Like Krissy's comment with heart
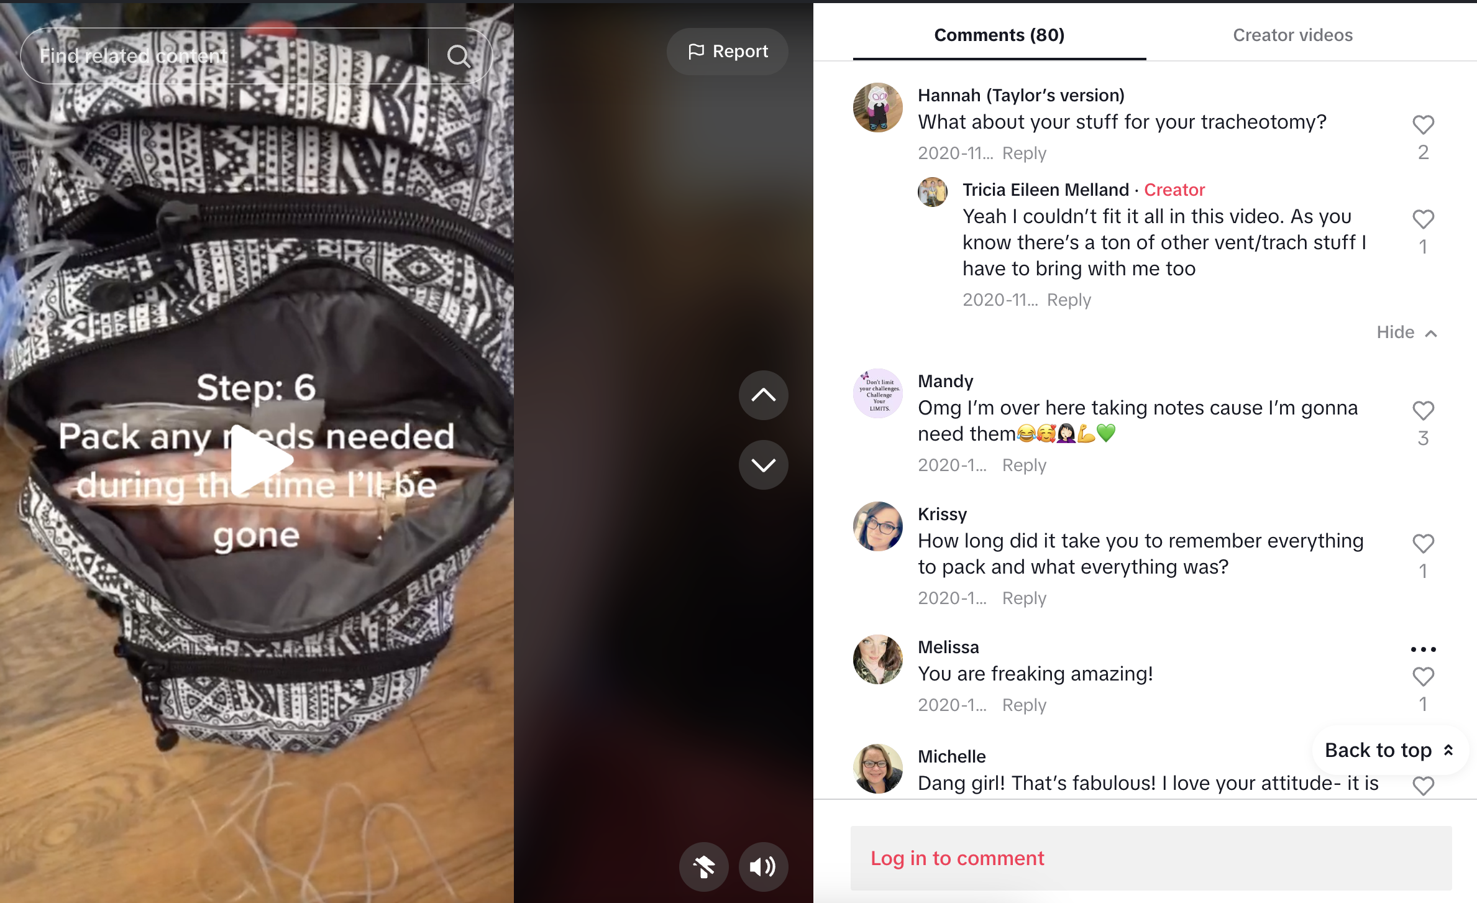Image resolution: width=1477 pixels, height=903 pixels. 1423,544
